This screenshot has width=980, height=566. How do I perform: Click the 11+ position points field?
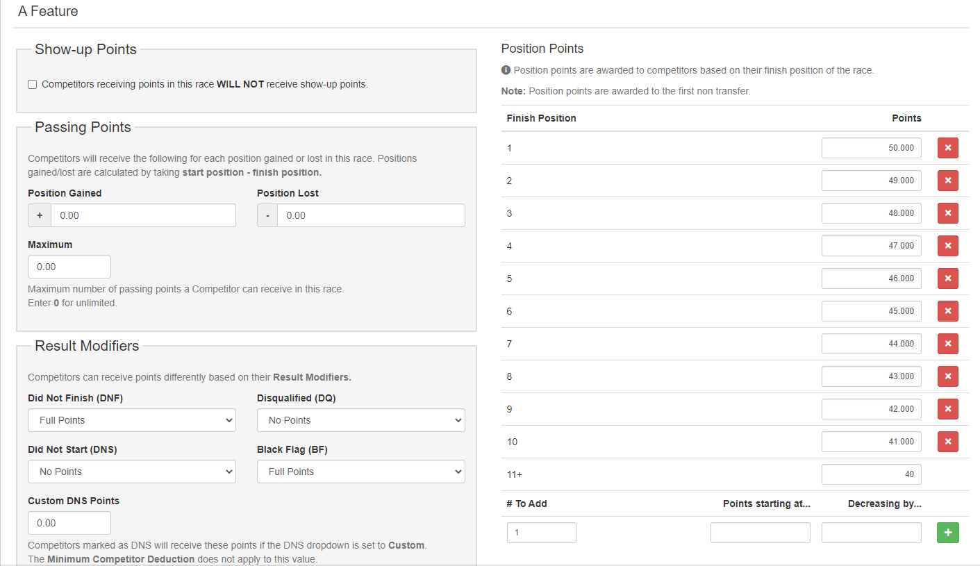[x=871, y=474]
